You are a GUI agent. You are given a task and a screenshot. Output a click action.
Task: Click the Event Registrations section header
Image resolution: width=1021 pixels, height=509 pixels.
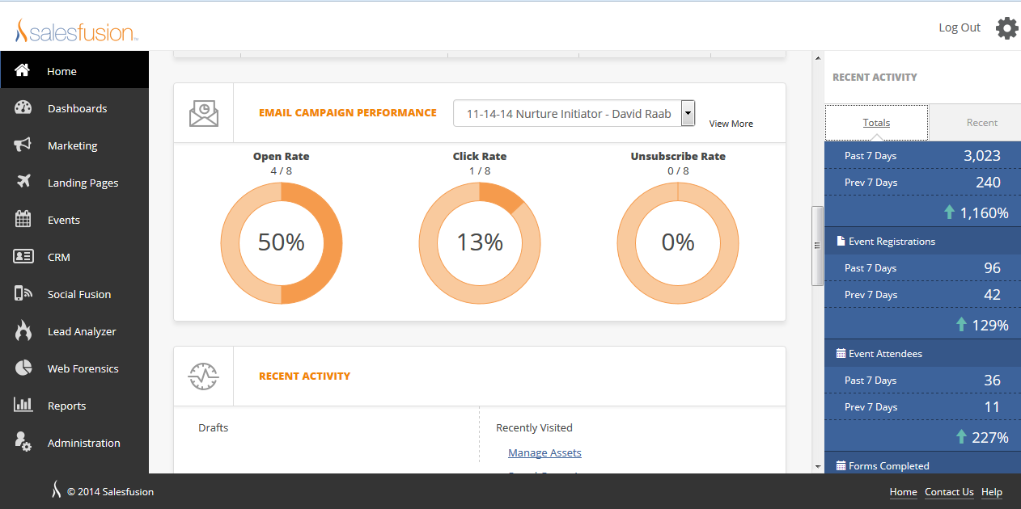pos(923,241)
